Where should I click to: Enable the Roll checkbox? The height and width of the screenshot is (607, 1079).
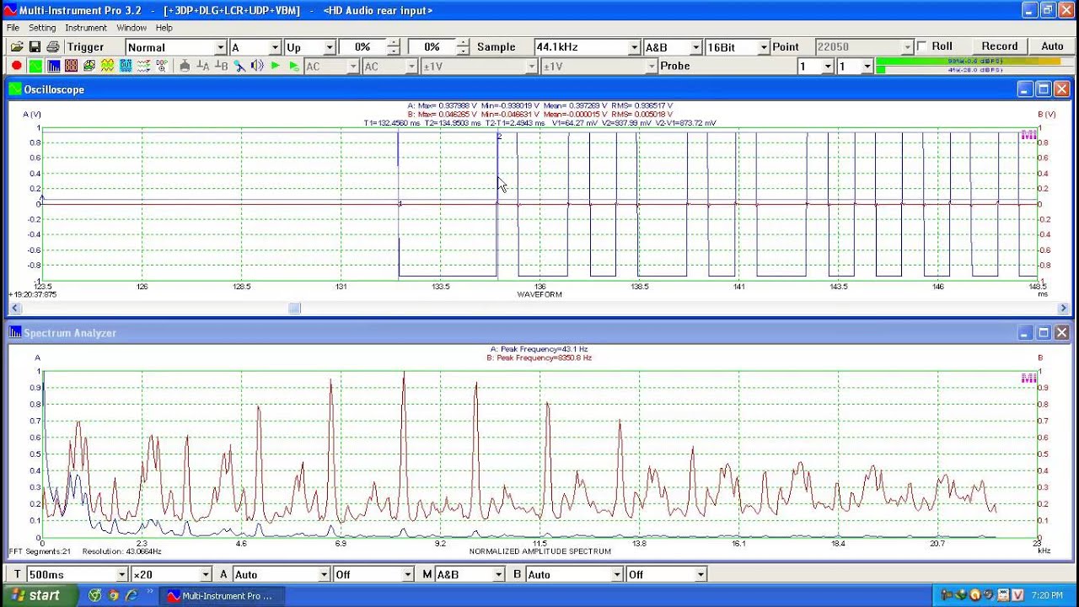coord(921,46)
